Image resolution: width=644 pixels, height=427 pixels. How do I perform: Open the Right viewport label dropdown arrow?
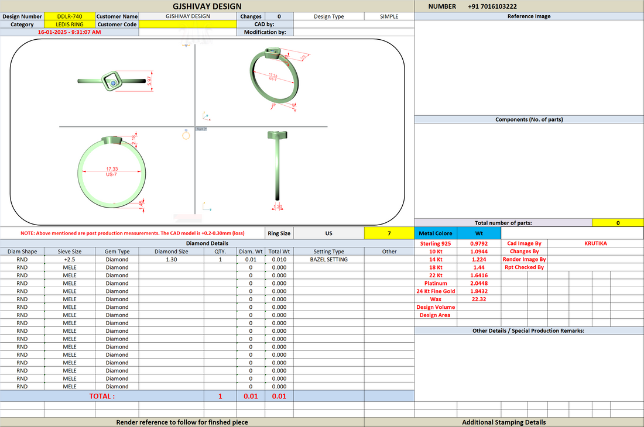tap(205, 129)
